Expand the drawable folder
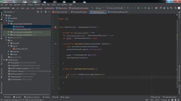 9,43
